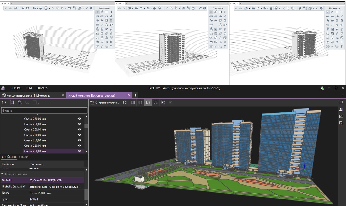Click the red collision icon in right sidebar
Image resolution: width=346 pixels, height=207 pixels.
pyautogui.click(x=341, y=123)
